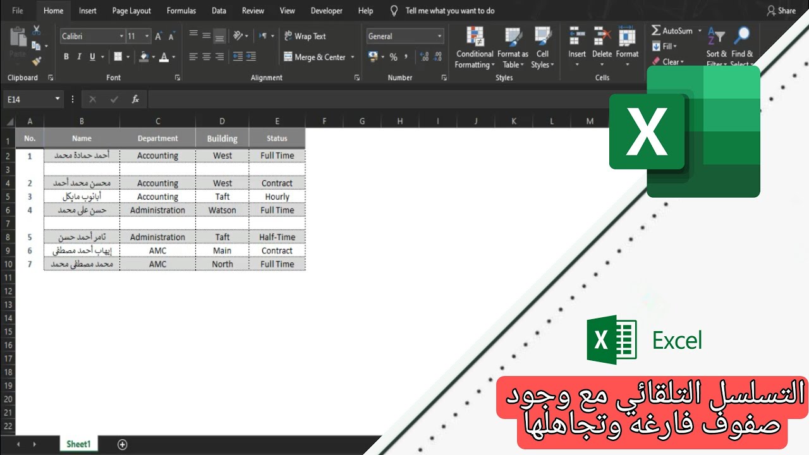
Task: Click the Format Painter brush icon
Action: tap(36, 61)
